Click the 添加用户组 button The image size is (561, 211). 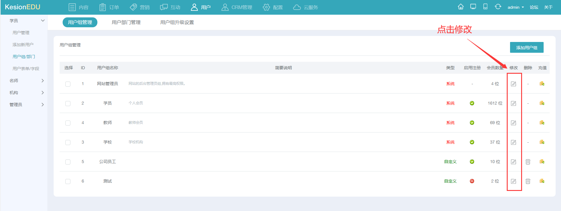click(527, 48)
